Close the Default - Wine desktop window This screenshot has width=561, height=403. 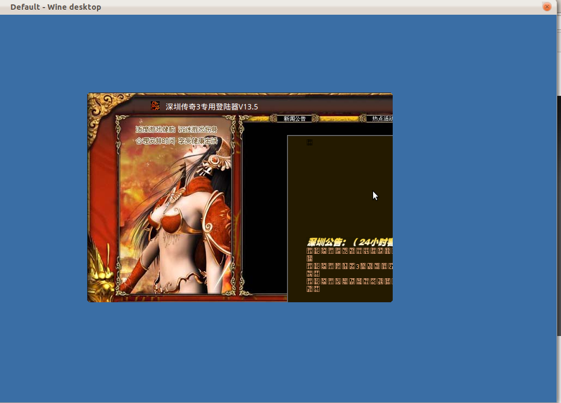coord(547,7)
